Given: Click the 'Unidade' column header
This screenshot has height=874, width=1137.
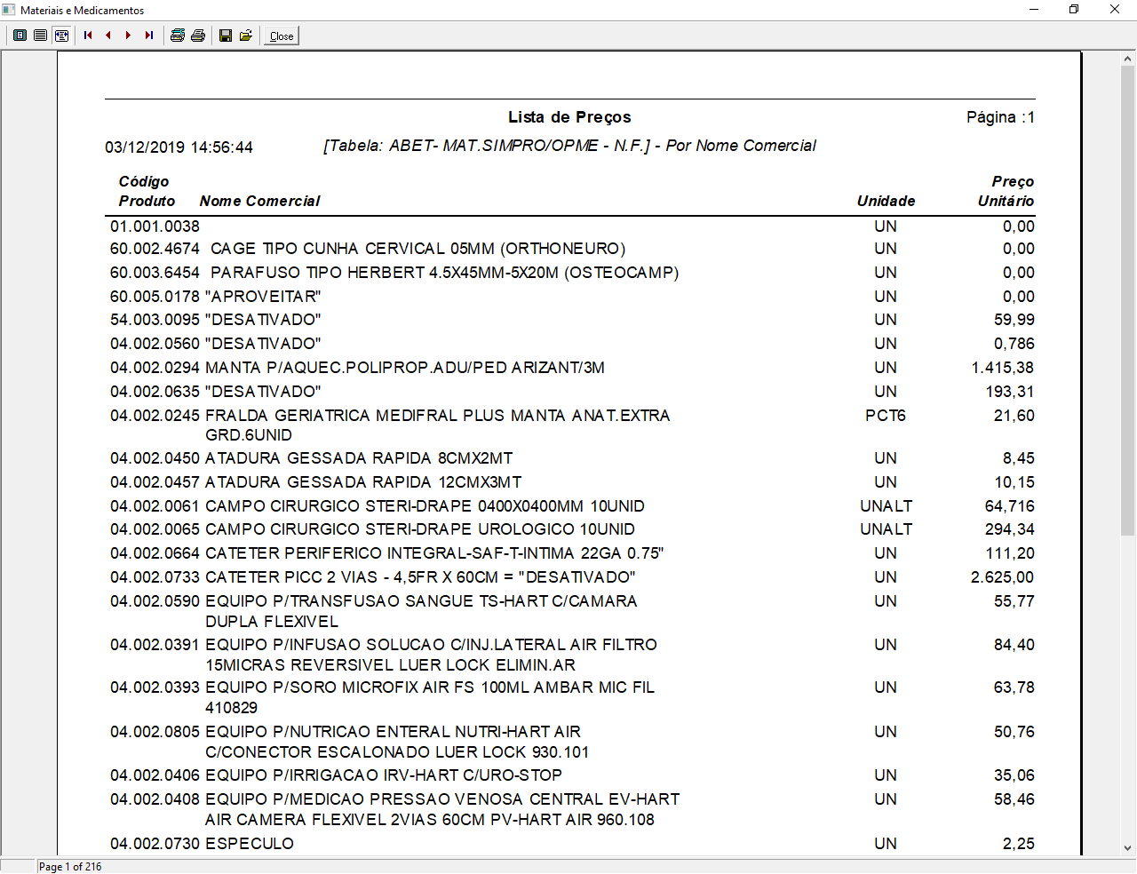Looking at the screenshot, I should click(x=886, y=202).
